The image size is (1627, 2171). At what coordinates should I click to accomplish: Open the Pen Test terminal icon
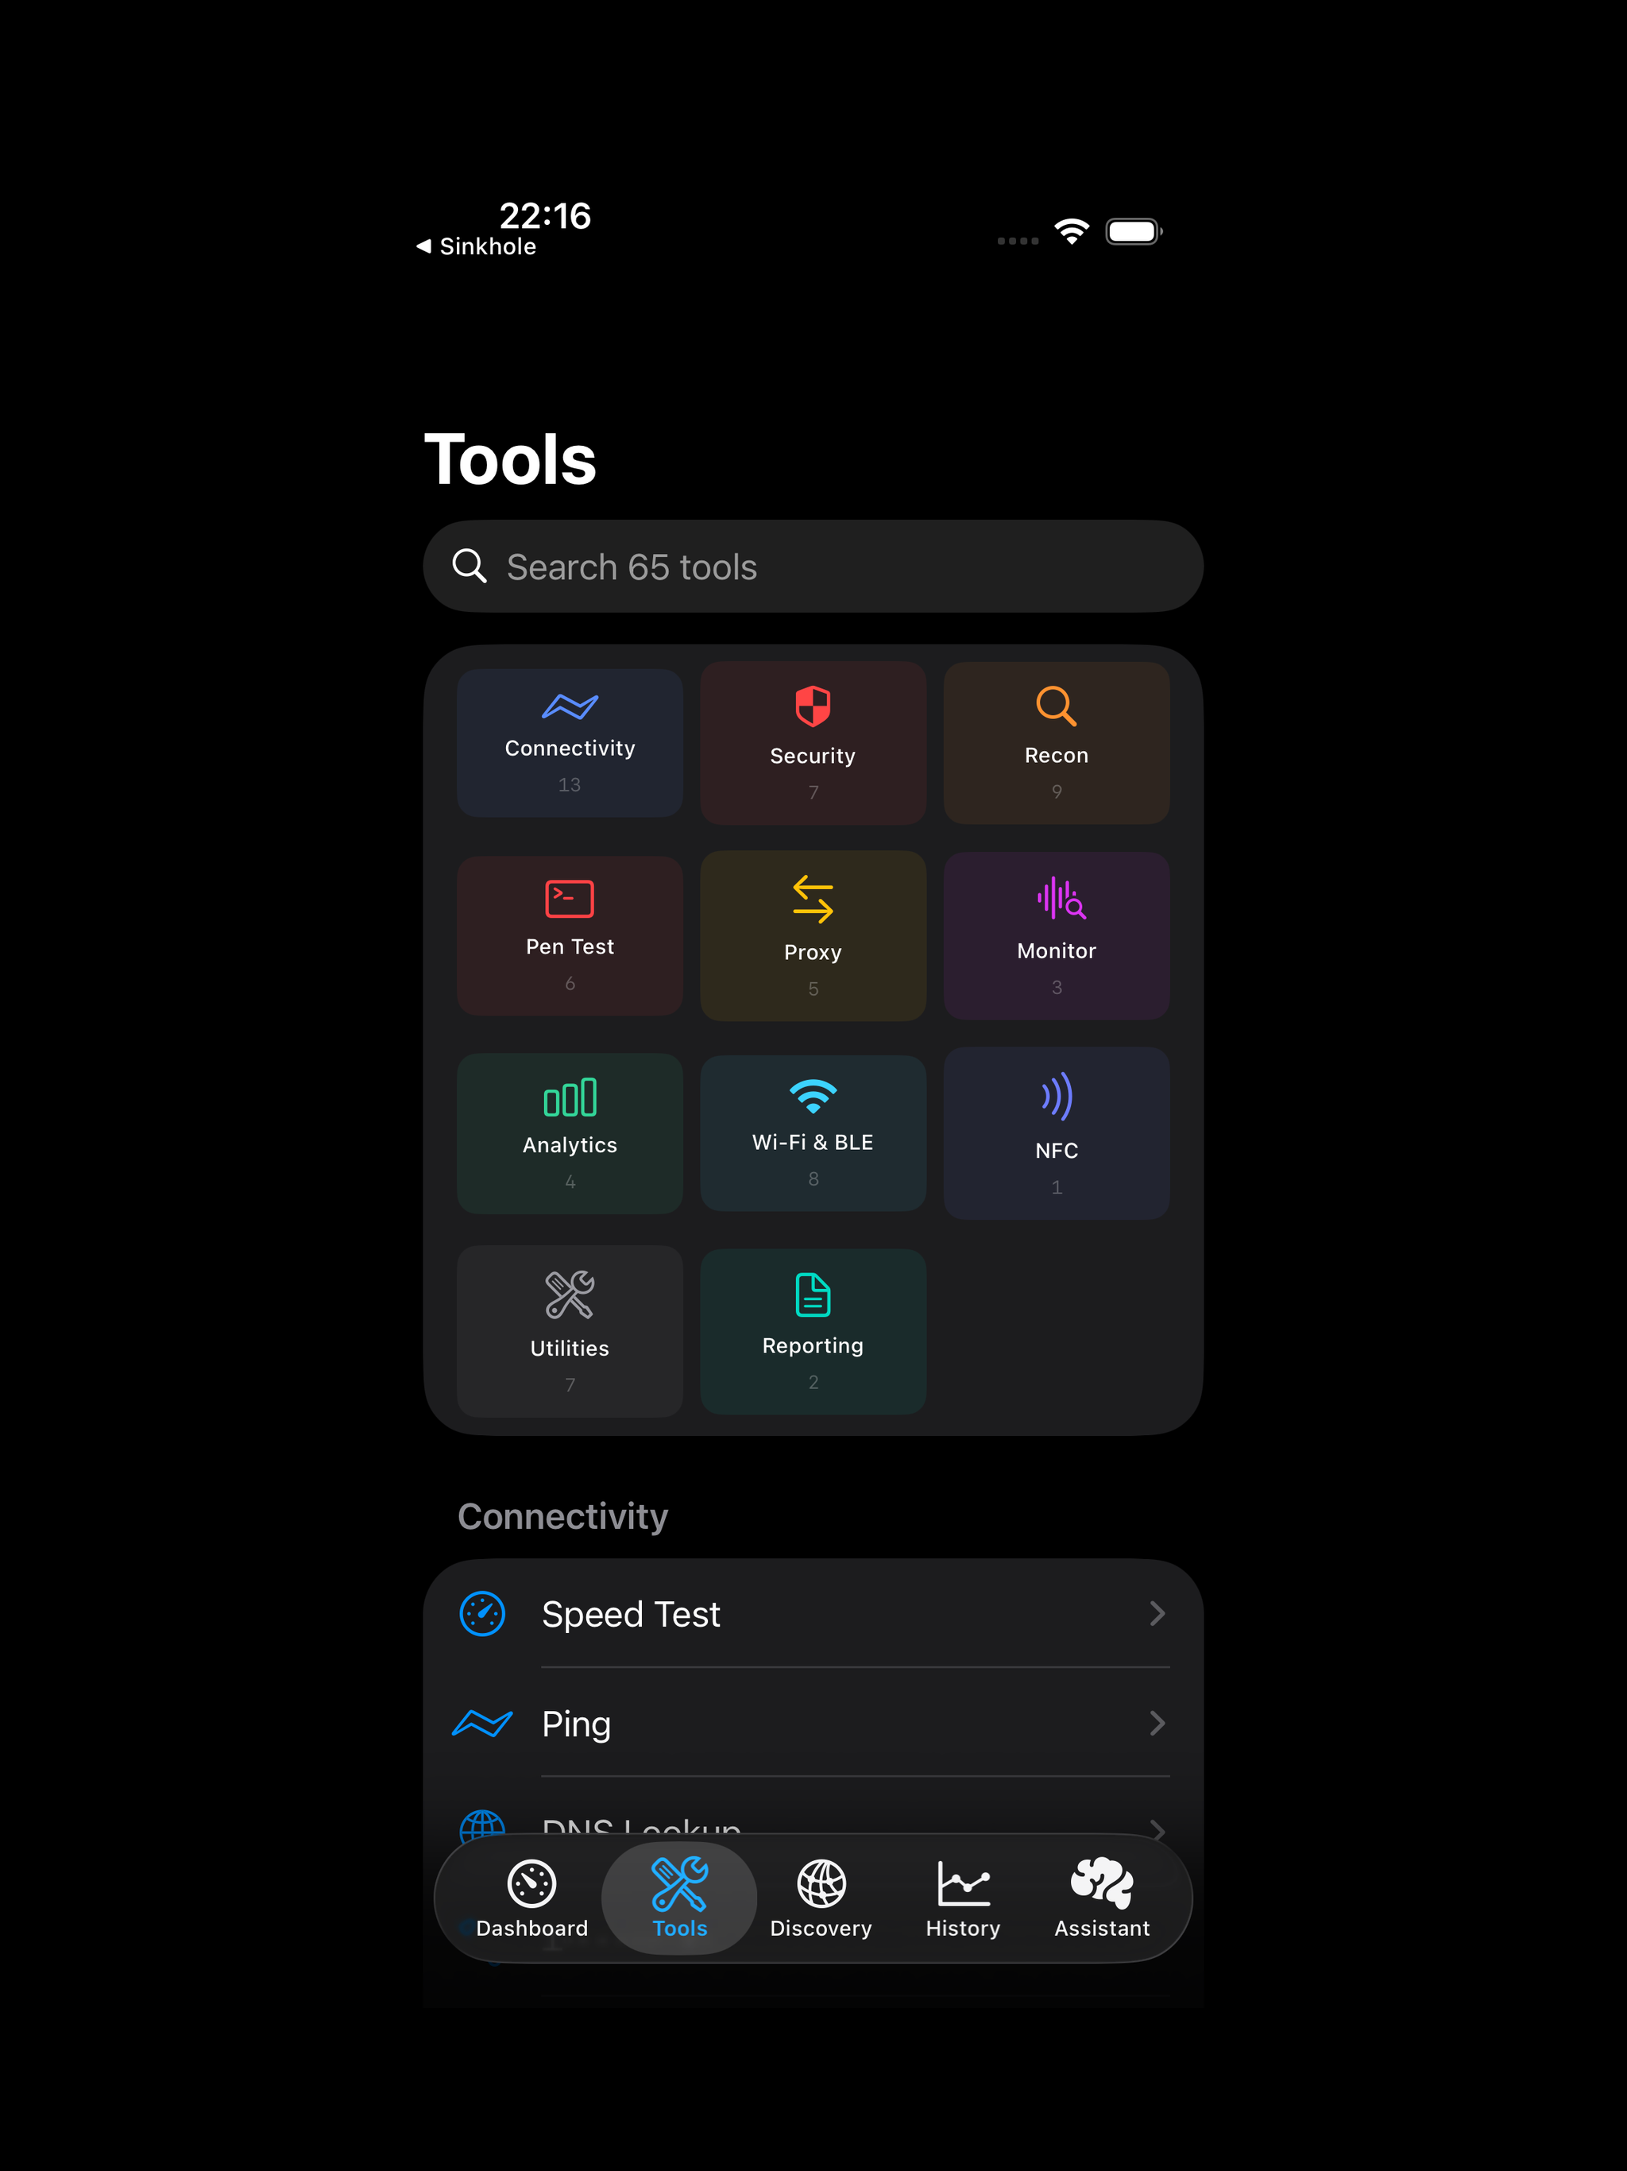click(x=569, y=898)
